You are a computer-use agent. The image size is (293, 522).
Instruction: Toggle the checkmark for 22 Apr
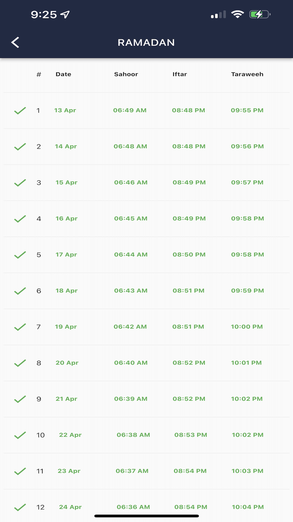[20, 436]
